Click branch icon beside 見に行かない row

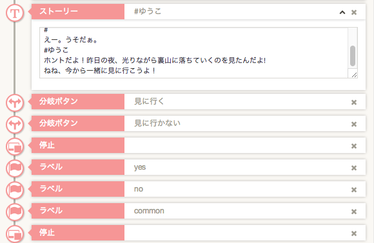(15, 125)
